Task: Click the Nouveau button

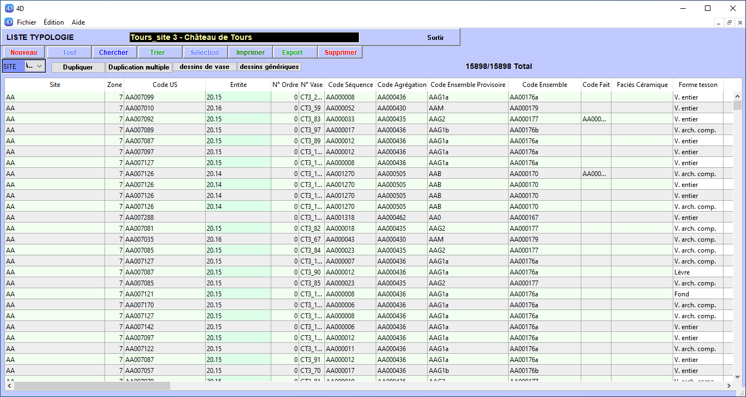Action: pos(24,52)
